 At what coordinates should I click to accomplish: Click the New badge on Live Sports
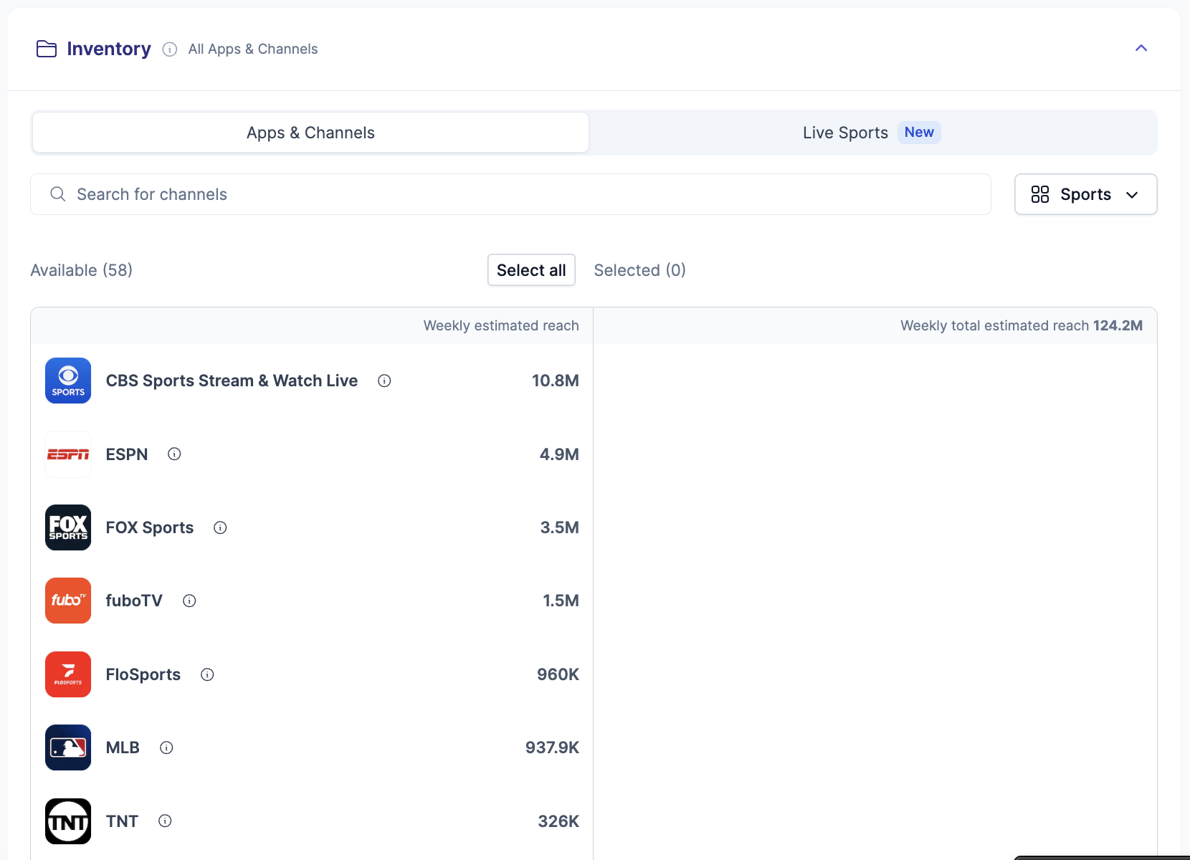point(919,132)
